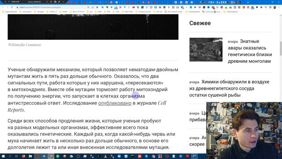Open the 'New folder' bookmarks folder
The image size is (282, 159).
pyautogui.click(x=127, y=12)
